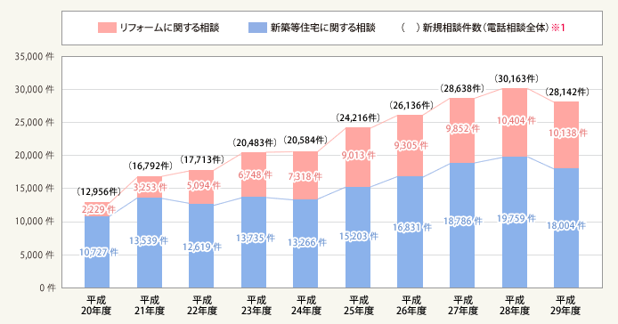Click the x-axis label 平成23年度
Viewport: 618px width, 324px height.
pos(256,306)
